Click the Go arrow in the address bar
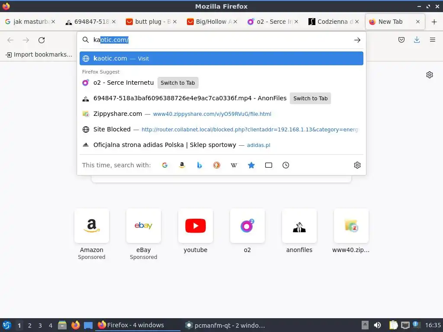The image size is (443, 332). 357,40
